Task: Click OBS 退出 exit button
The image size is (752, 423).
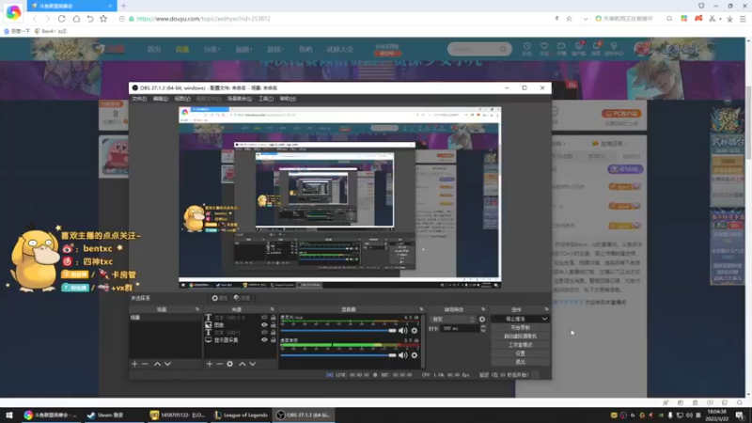Action: click(x=520, y=362)
